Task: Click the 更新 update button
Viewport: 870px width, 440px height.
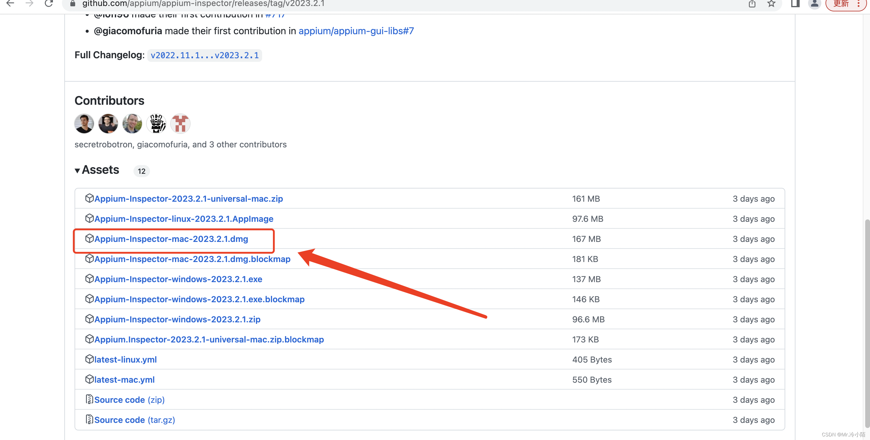Action: (x=847, y=4)
